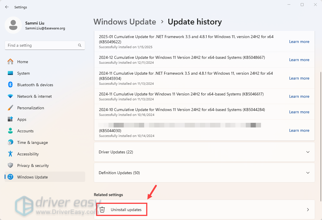Select the Bluetooth & devices icon
Image resolution: width=322 pixels, height=220 pixels.
[10, 85]
